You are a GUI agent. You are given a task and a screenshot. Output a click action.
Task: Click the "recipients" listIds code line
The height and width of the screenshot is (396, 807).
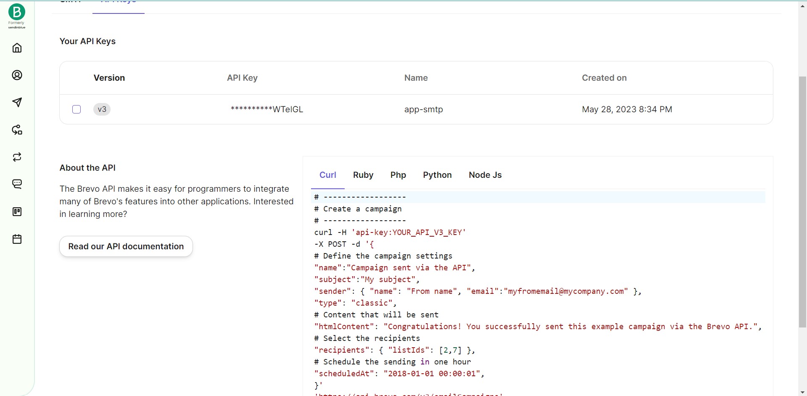pos(395,350)
